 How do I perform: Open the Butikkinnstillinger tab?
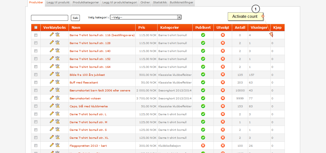coord(181,3)
